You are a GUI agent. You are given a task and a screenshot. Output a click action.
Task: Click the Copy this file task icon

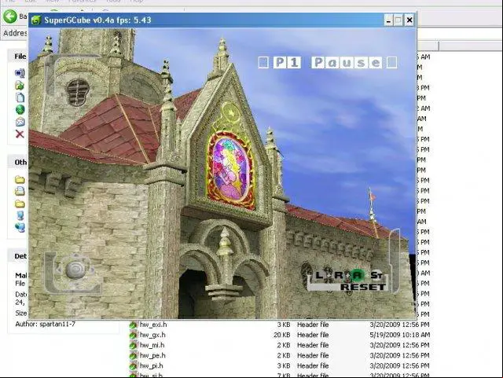20,97
